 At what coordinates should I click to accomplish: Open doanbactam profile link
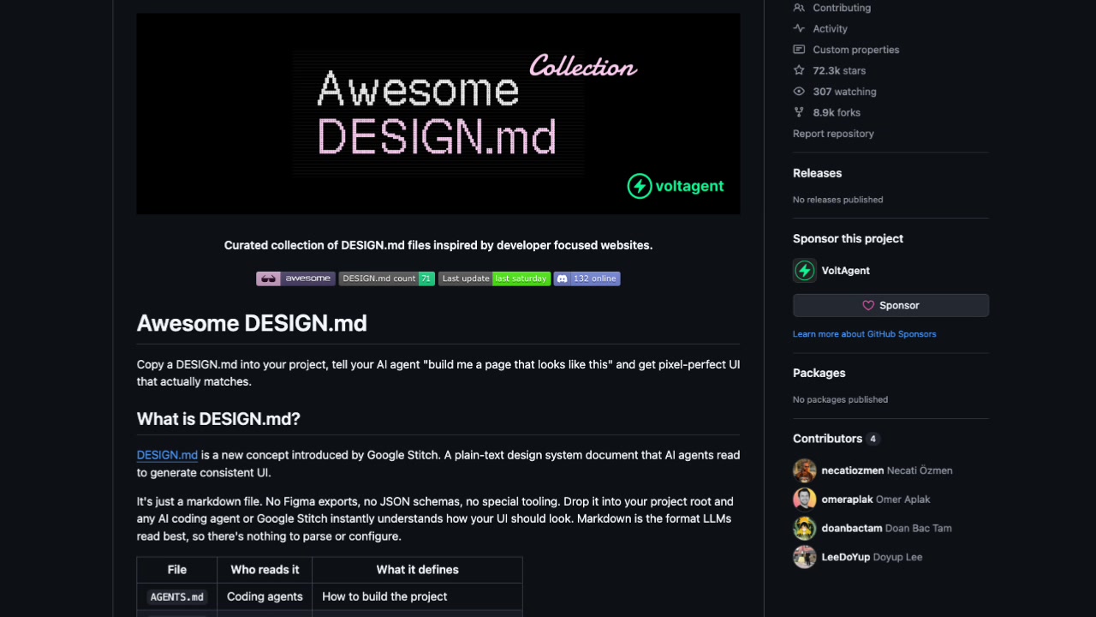click(852, 528)
